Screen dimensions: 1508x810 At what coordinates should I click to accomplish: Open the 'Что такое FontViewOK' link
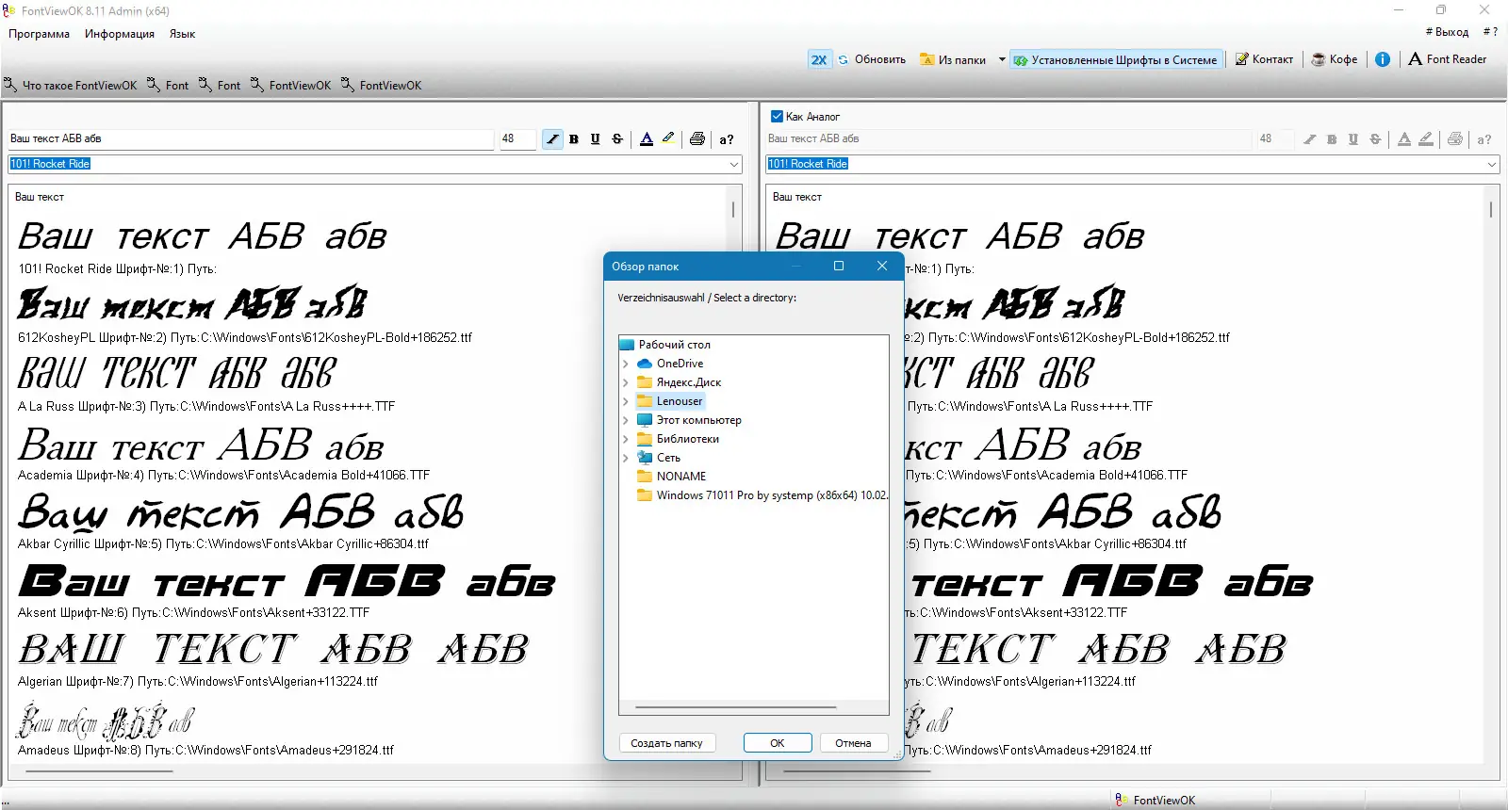coord(71,86)
